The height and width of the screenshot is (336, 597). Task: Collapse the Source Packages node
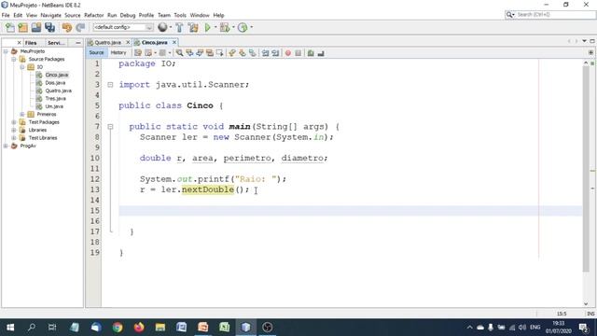point(14,60)
